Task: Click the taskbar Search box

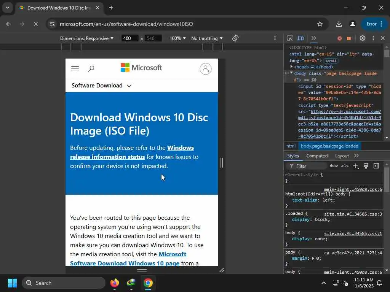Action: pos(64,283)
